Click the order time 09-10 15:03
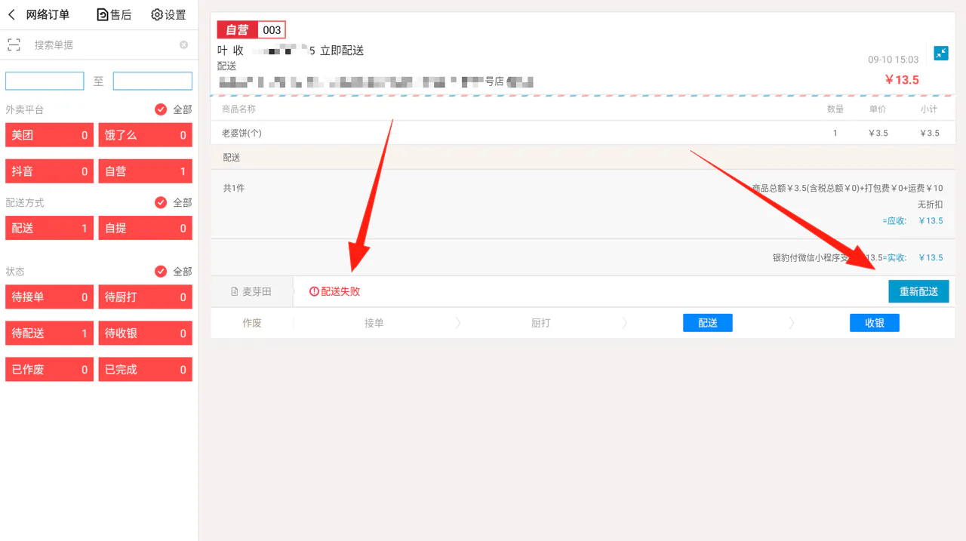Image resolution: width=966 pixels, height=541 pixels. point(894,59)
